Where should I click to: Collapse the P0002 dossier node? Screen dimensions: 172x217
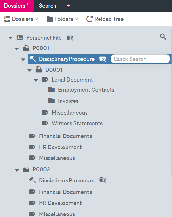click(17, 170)
